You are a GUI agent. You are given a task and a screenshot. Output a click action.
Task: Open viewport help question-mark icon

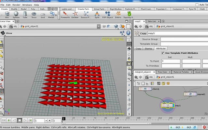click(x=128, y=33)
